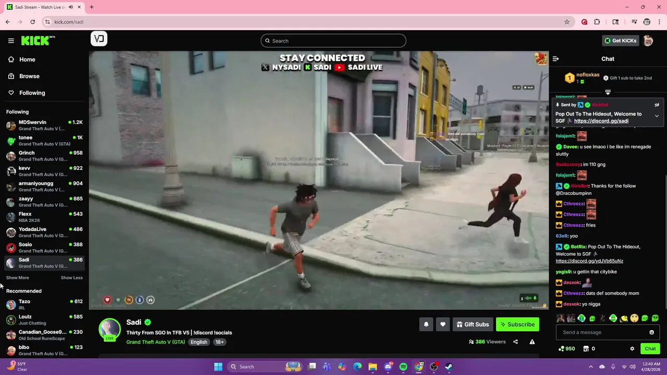Open Grinch channel in Following list
This screenshot has height=375, width=667.
(x=44, y=156)
